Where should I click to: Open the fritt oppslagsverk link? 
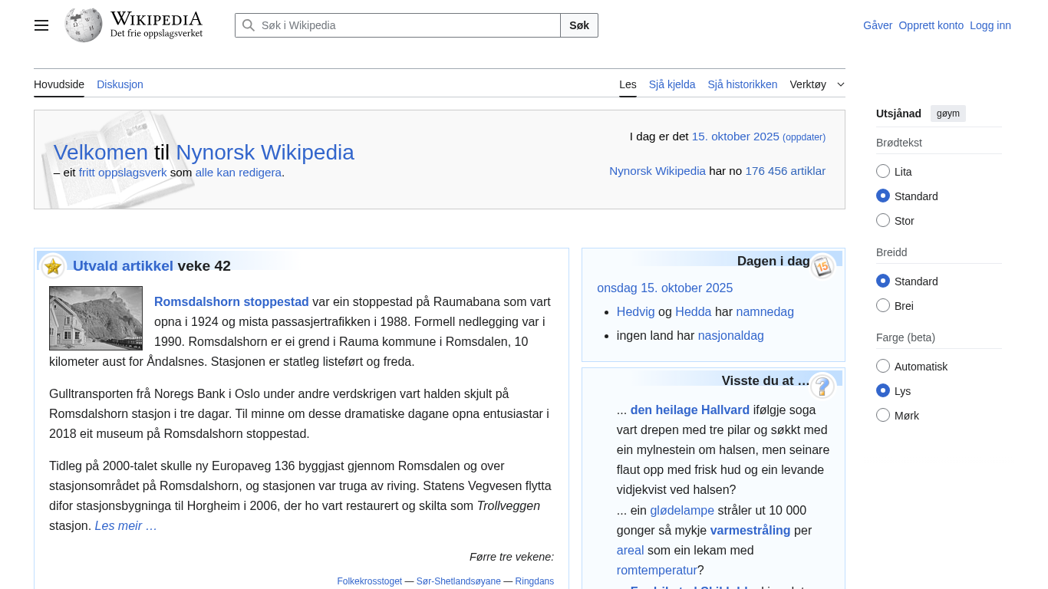123,173
